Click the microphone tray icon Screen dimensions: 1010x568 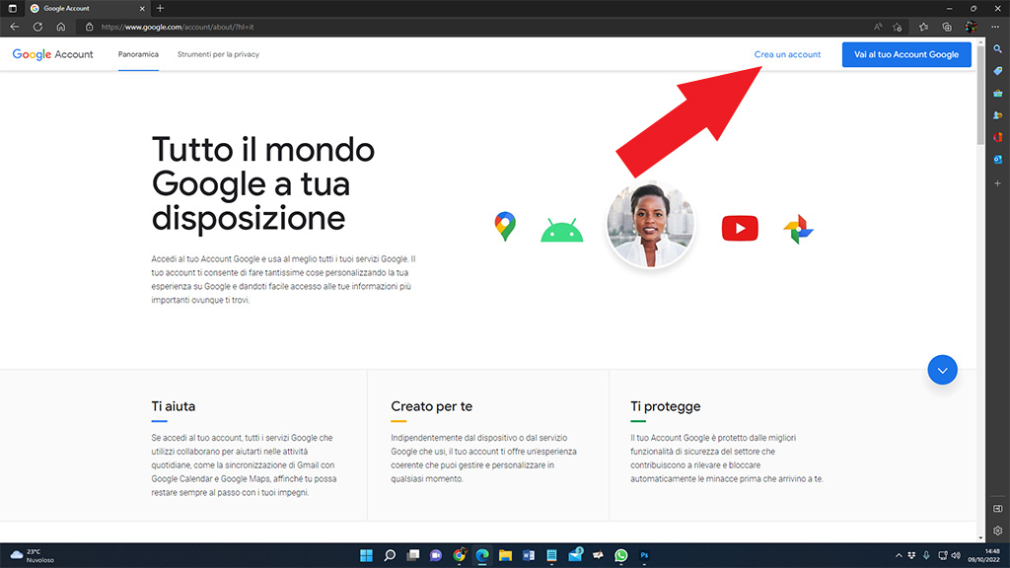(926, 555)
